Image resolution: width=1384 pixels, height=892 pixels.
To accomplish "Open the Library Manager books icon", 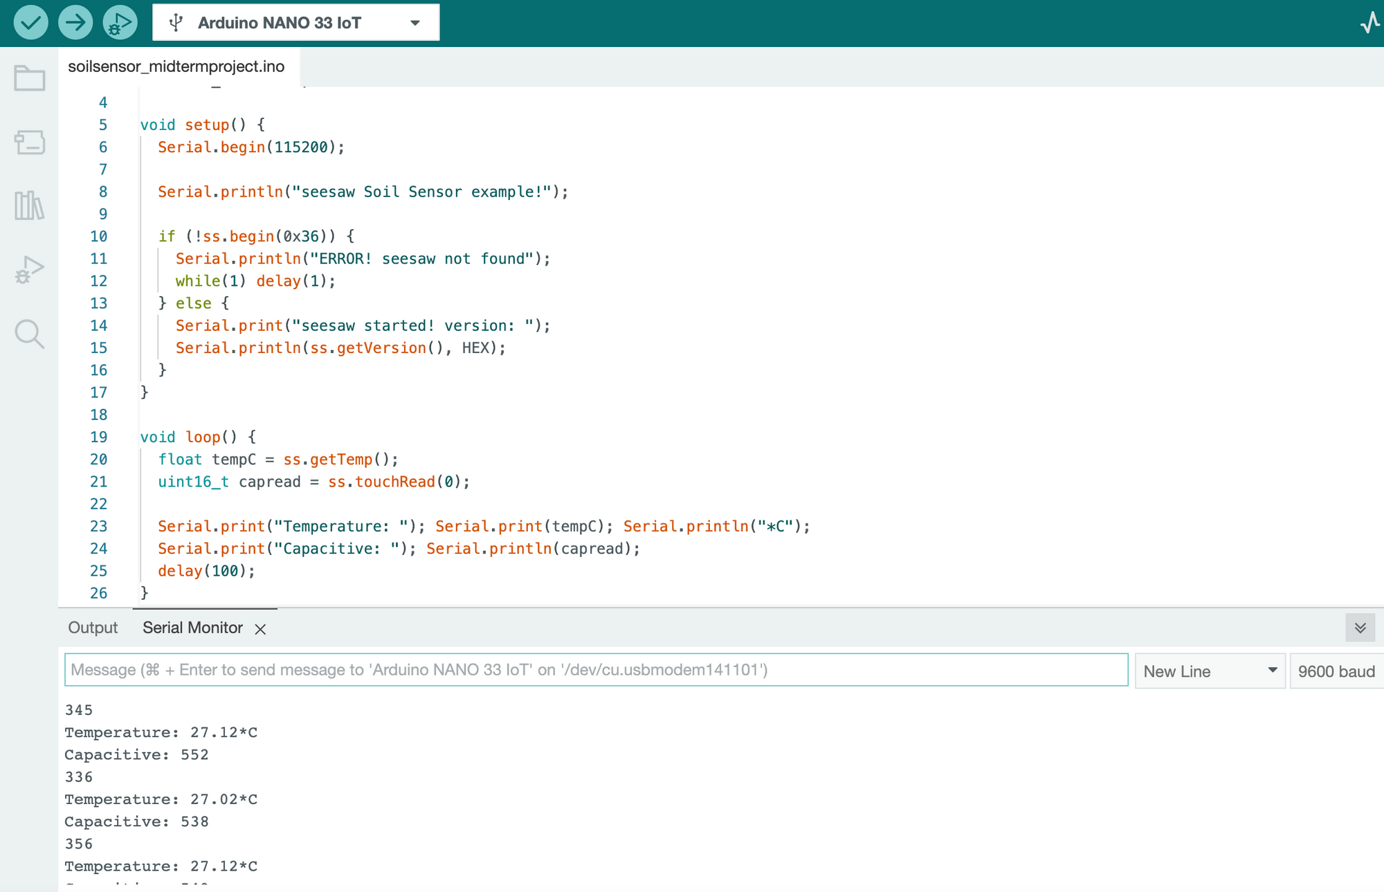I will 29,206.
